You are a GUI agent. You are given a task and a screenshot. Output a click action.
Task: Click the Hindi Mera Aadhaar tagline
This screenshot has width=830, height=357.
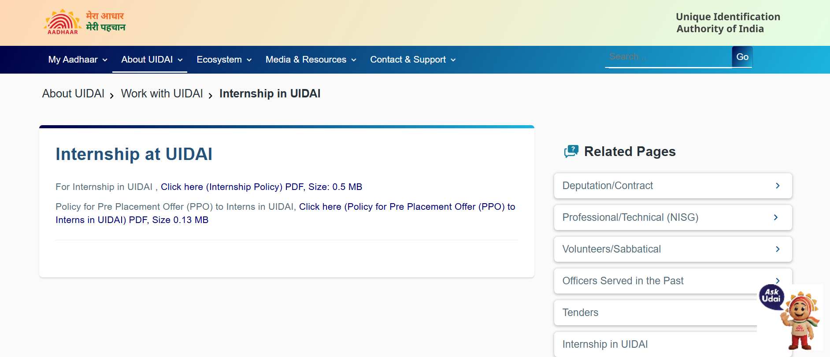click(106, 22)
